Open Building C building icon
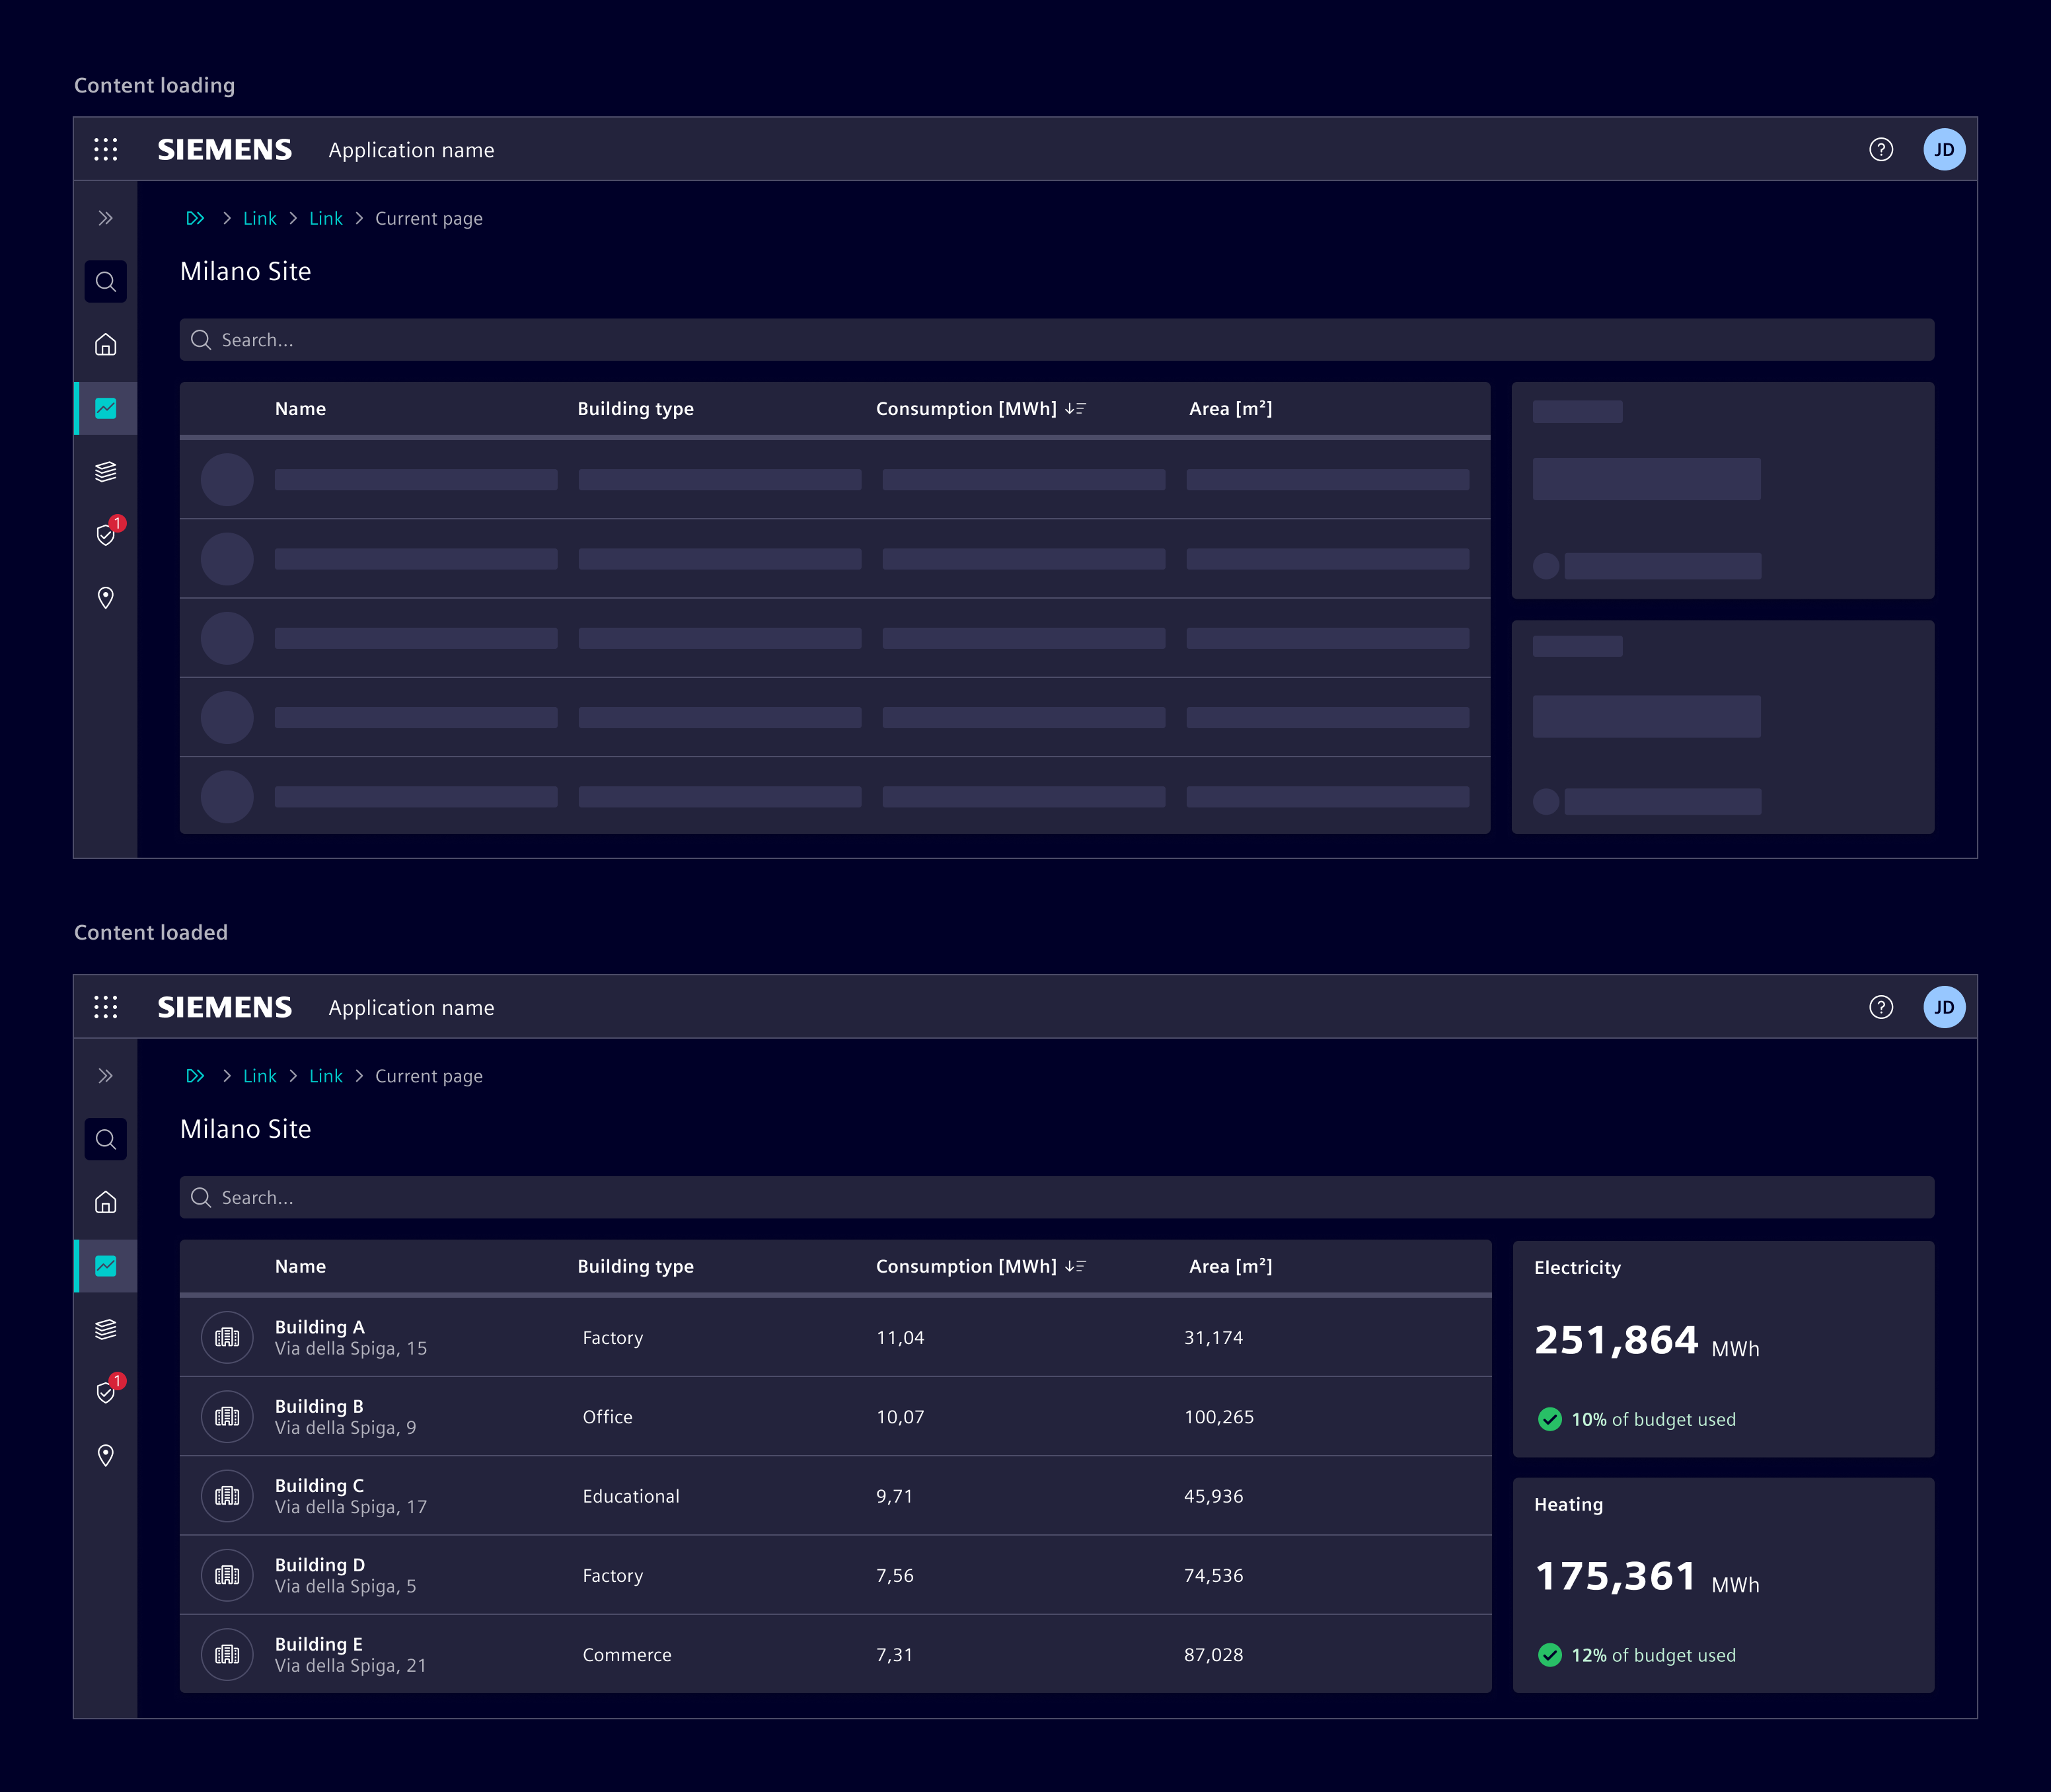This screenshot has height=1792, width=2051. (227, 1496)
